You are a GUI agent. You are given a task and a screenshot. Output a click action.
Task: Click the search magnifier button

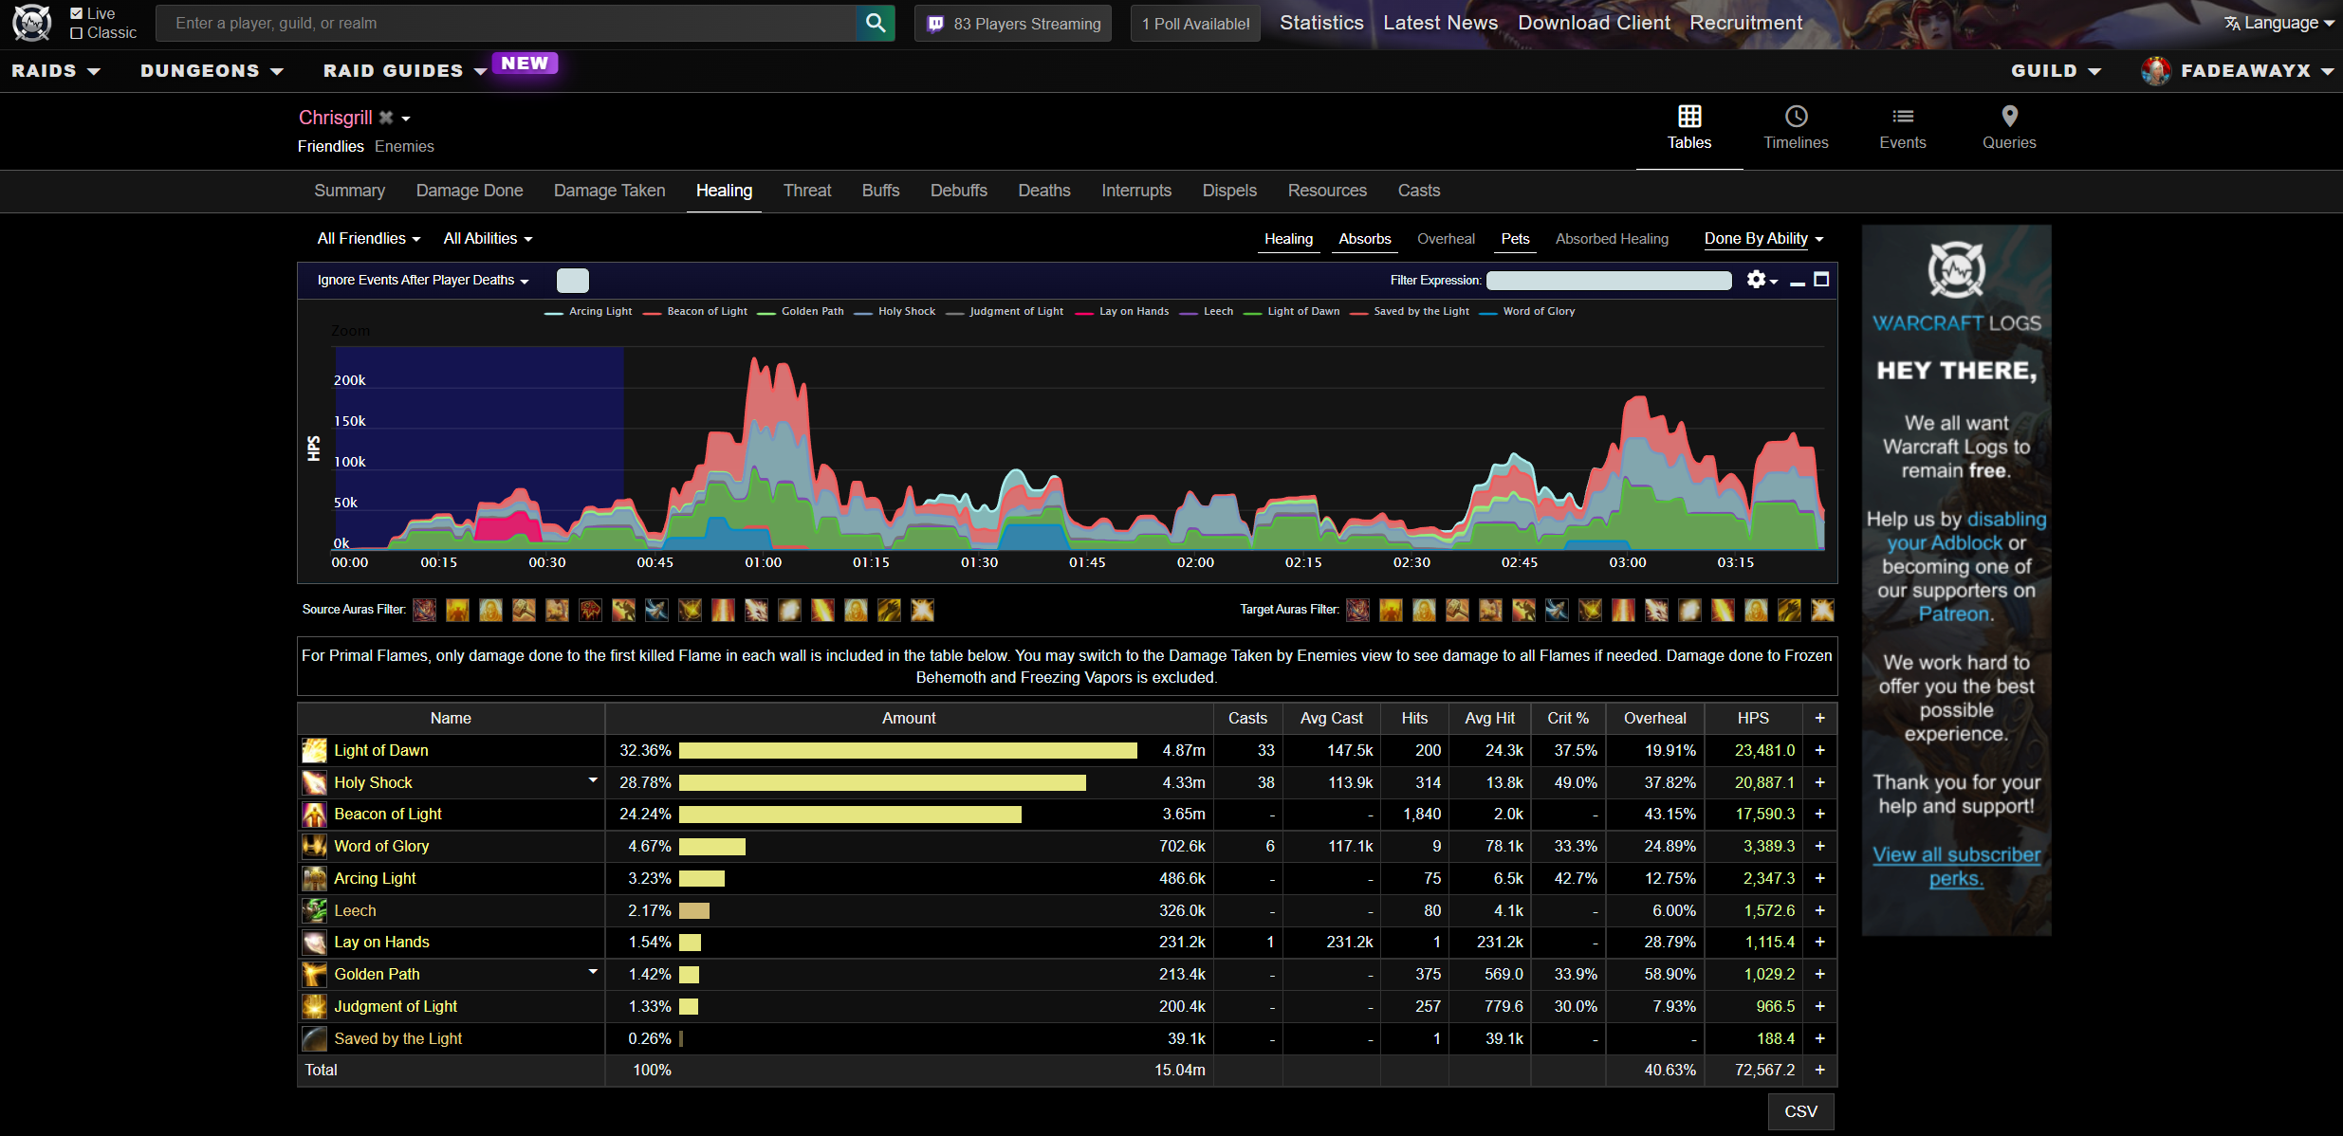coord(875,23)
